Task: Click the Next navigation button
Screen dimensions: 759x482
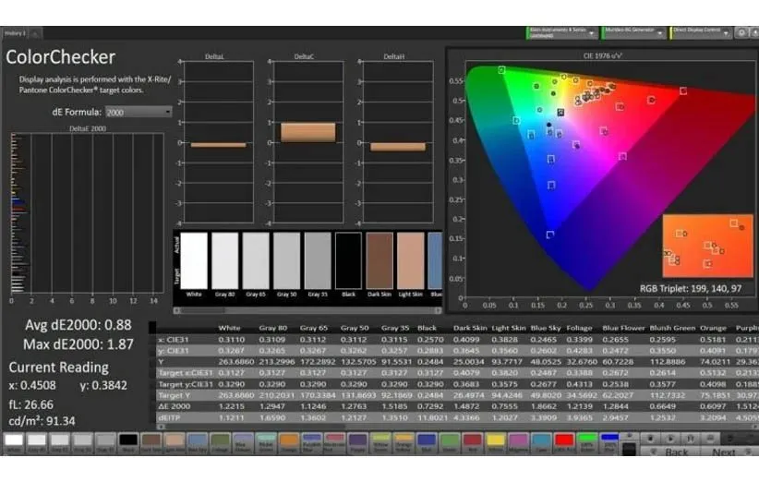Action: pos(724,452)
